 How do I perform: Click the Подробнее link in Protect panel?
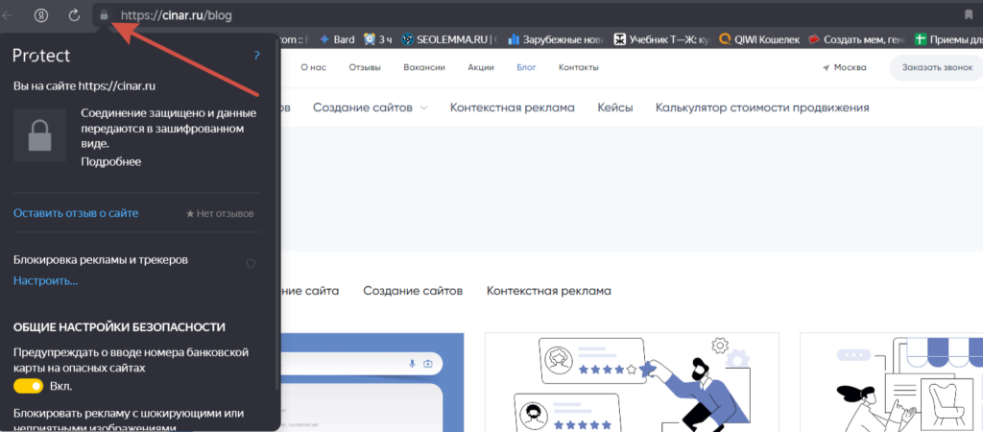(x=110, y=161)
